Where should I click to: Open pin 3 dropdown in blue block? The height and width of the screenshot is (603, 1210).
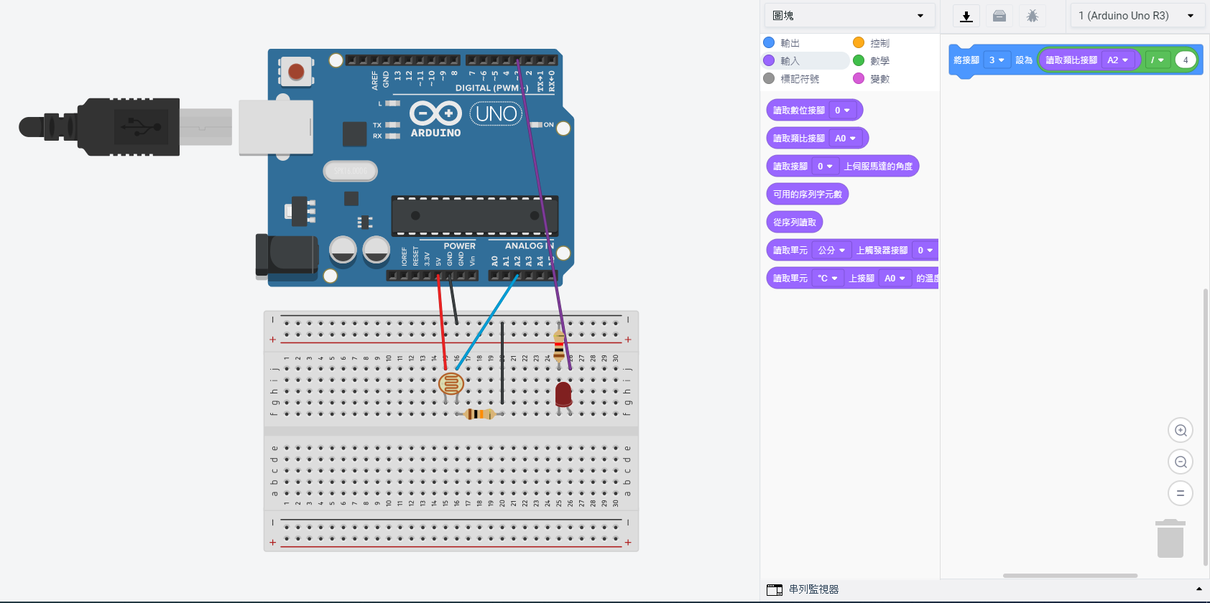tap(997, 60)
